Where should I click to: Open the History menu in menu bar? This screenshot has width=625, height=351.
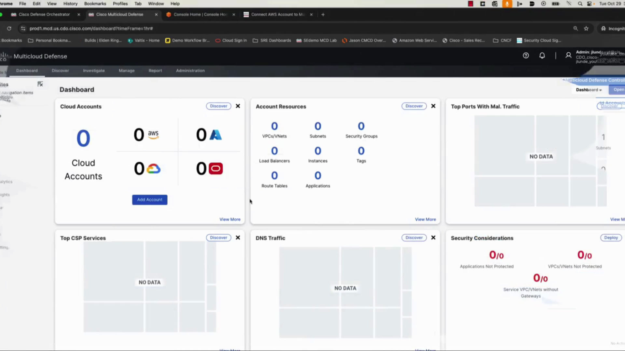click(70, 4)
